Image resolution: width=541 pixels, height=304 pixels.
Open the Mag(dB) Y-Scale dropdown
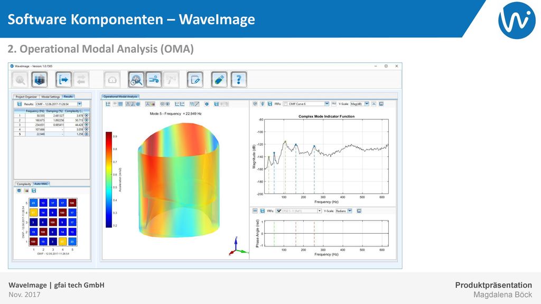367,104
